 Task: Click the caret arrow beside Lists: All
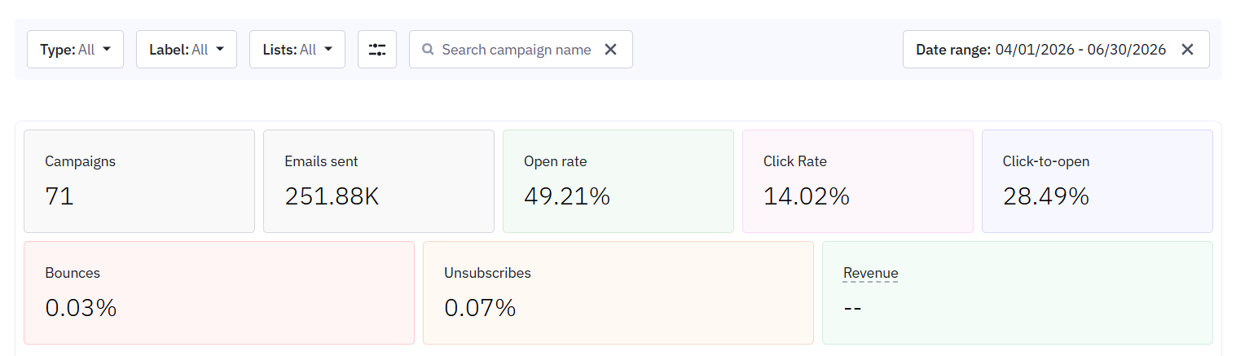click(x=328, y=50)
